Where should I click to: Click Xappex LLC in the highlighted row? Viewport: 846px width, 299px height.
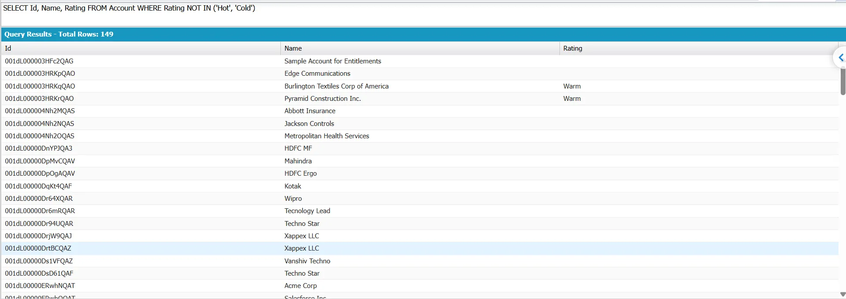point(302,248)
